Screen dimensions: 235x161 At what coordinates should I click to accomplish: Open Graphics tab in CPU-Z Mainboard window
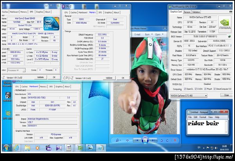59,87
